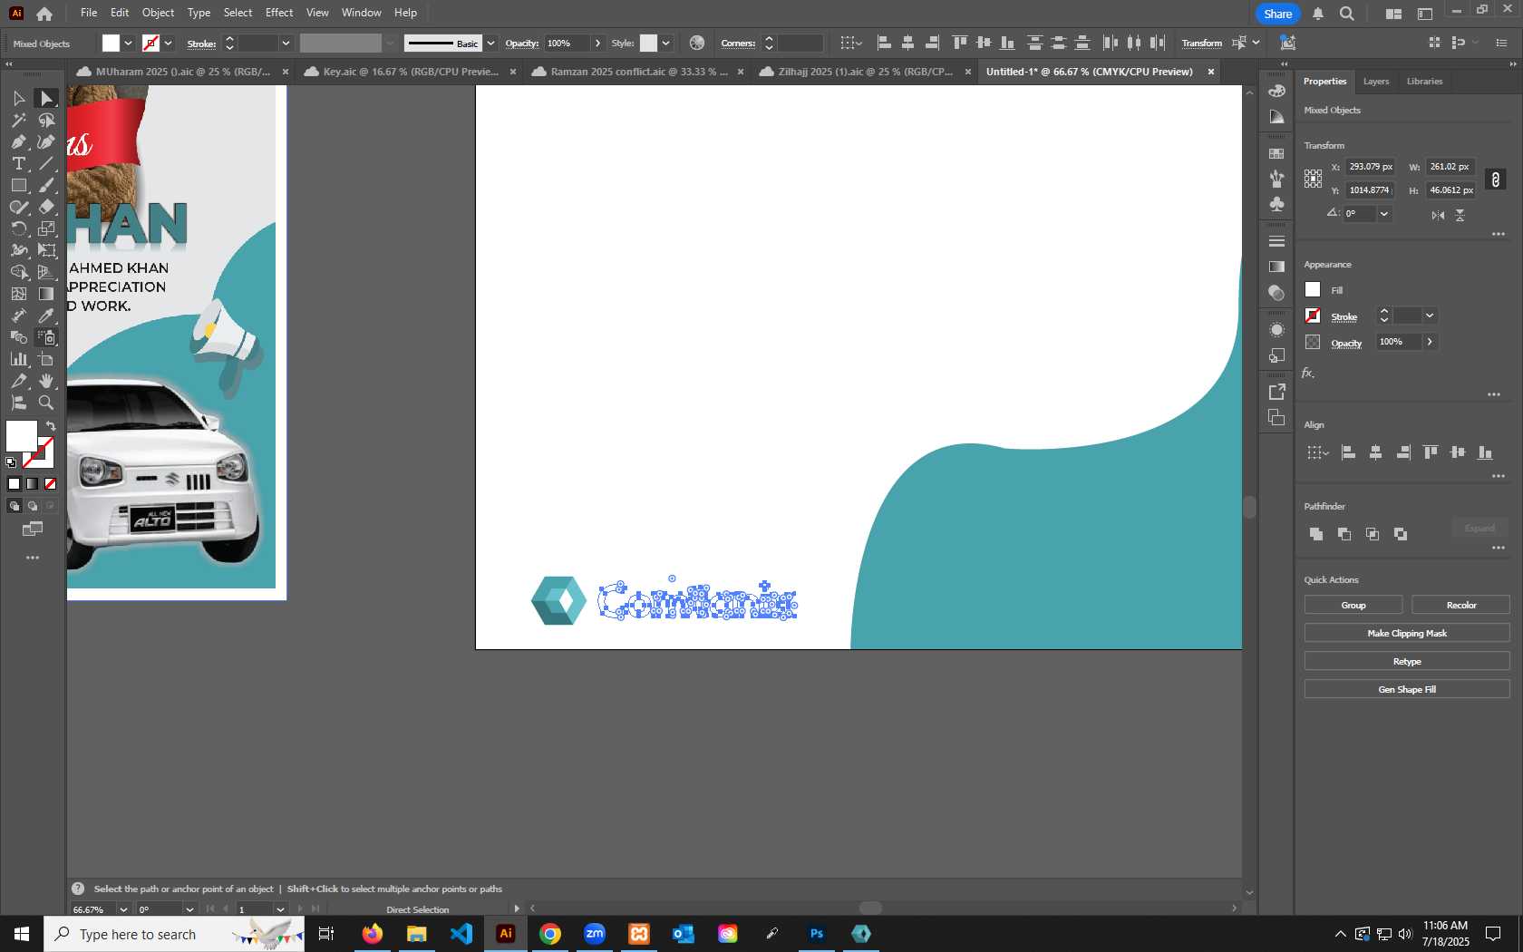
Task: Open artboard navigation dropdown in status bar
Action: (x=280, y=909)
